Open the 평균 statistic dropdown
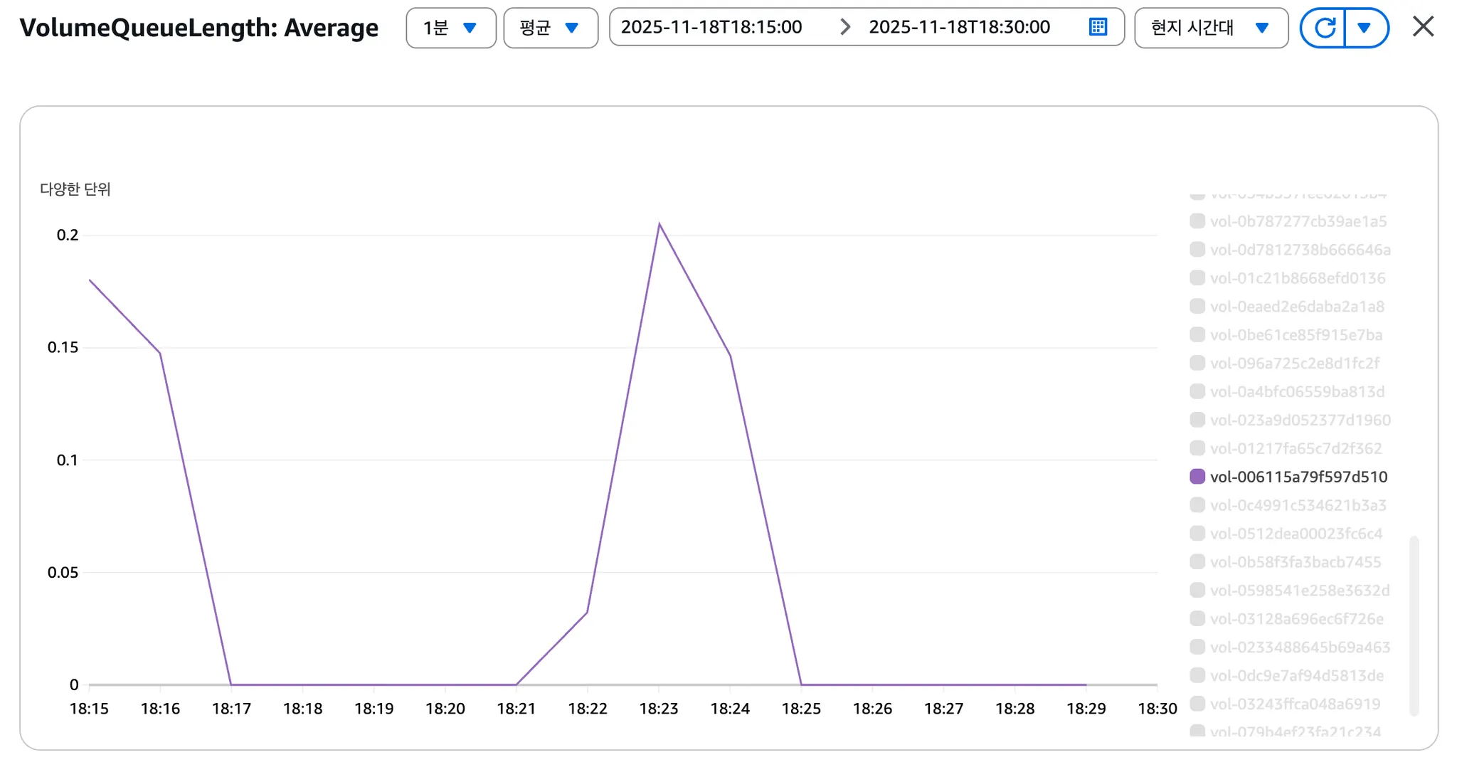Viewport: 1457px width, 767px height. click(x=551, y=28)
